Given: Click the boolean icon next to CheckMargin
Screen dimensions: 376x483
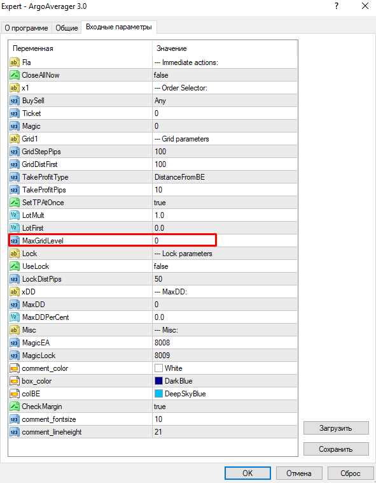Looking at the screenshot, I should click(x=14, y=407).
